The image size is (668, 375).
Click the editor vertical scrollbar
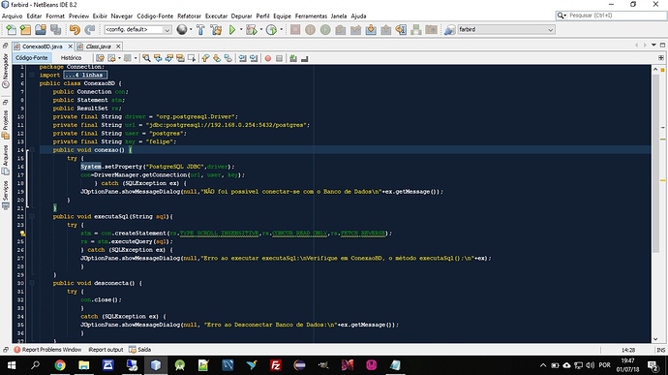point(655,203)
